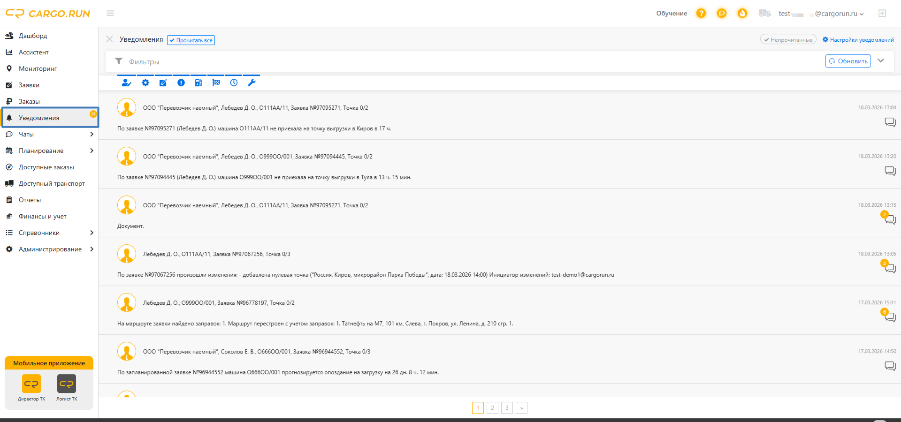Expand the Планирование submenu
901x422 pixels.
[92, 151]
